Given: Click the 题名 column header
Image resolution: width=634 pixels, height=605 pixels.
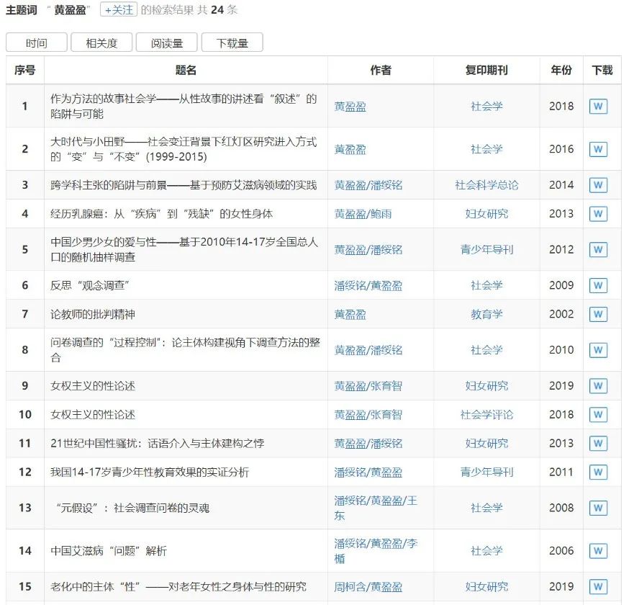Looking at the screenshot, I should [x=186, y=70].
